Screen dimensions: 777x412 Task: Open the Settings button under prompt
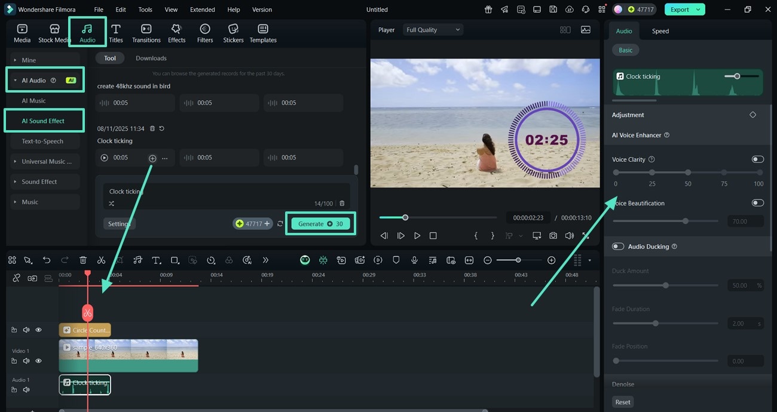point(119,224)
